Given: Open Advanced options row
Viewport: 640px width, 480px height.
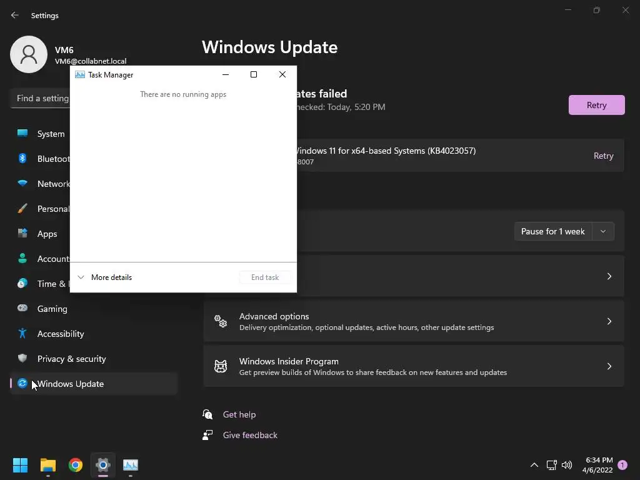Looking at the screenshot, I should point(414,321).
